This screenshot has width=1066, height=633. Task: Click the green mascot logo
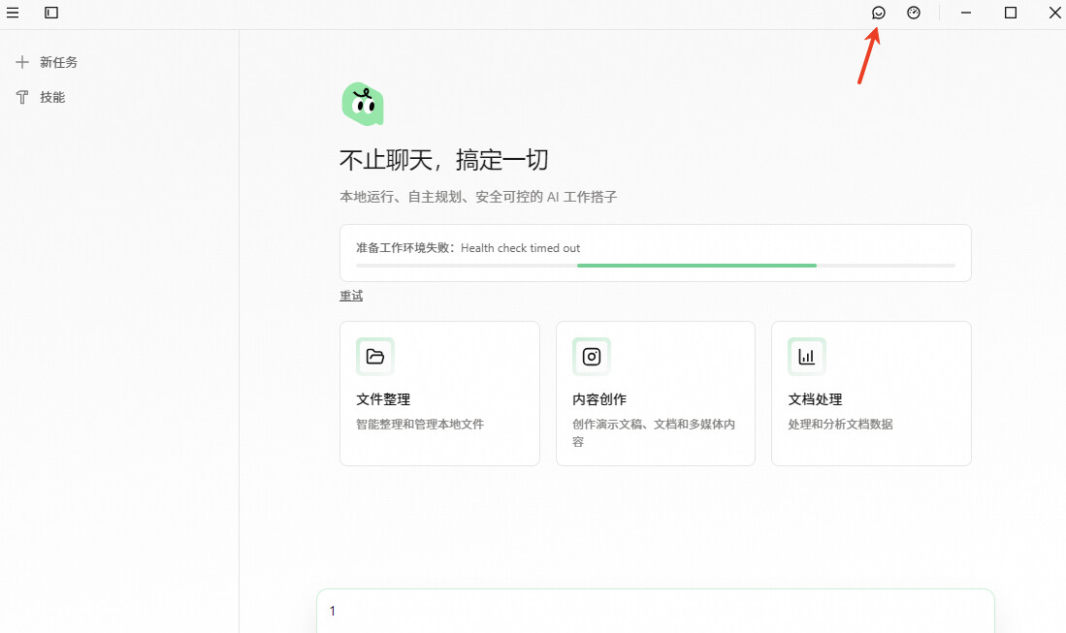[x=363, y=104]
